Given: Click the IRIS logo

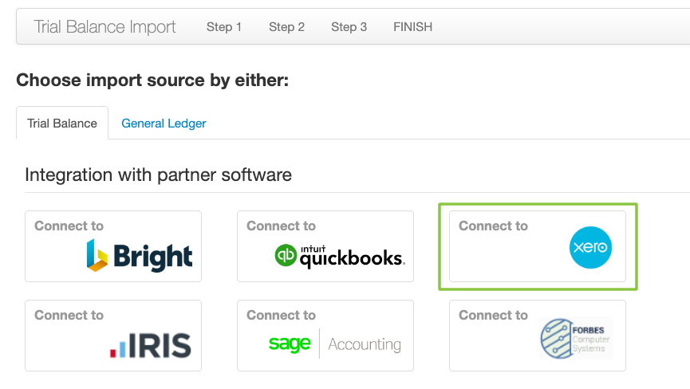Looking at the screenshot, I should tap(151, 345).
